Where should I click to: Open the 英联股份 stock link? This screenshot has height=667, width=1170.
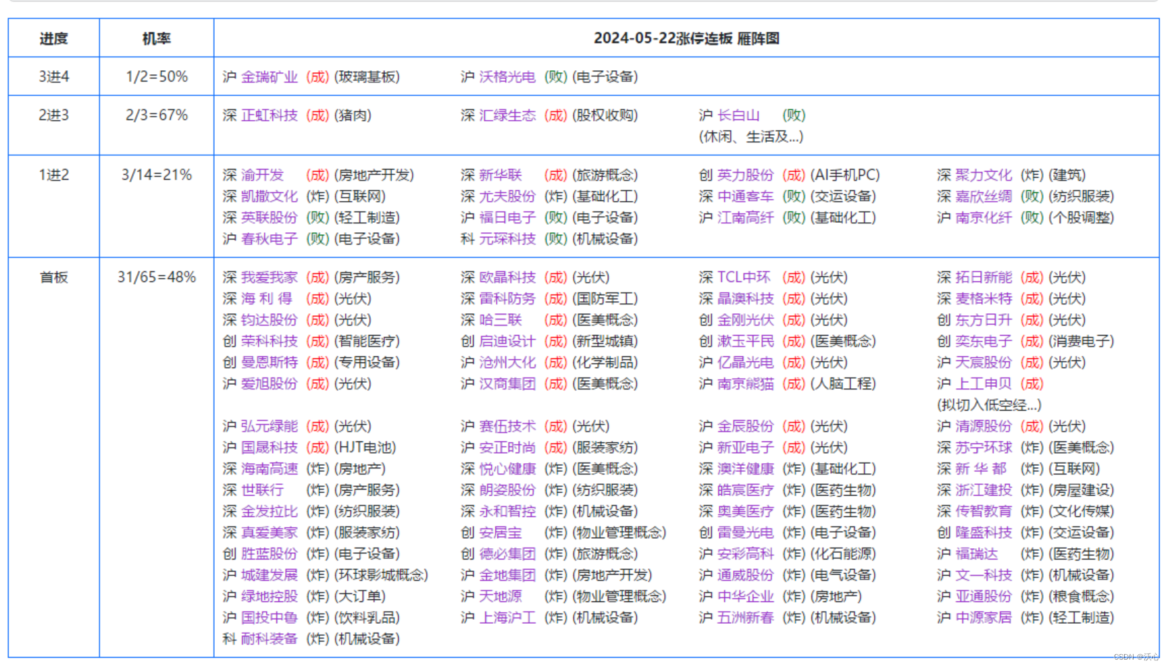[x=270, y=218]
